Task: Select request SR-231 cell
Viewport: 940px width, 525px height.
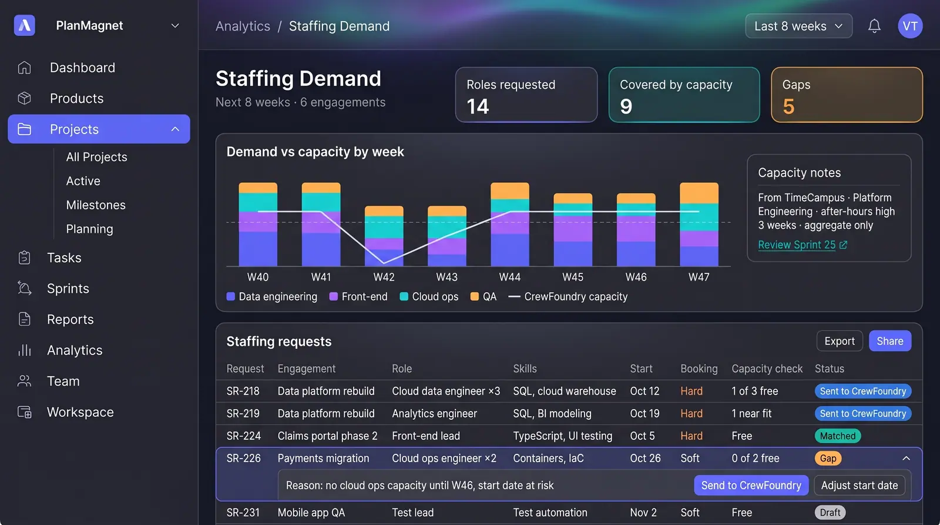Action: tap(243, 513)
